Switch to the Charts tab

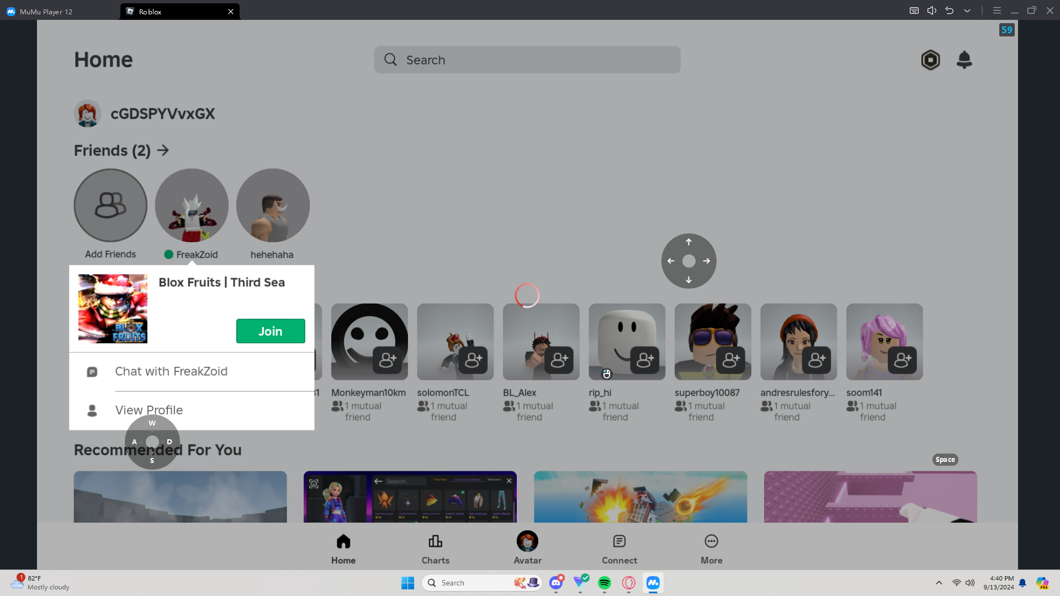436,549
